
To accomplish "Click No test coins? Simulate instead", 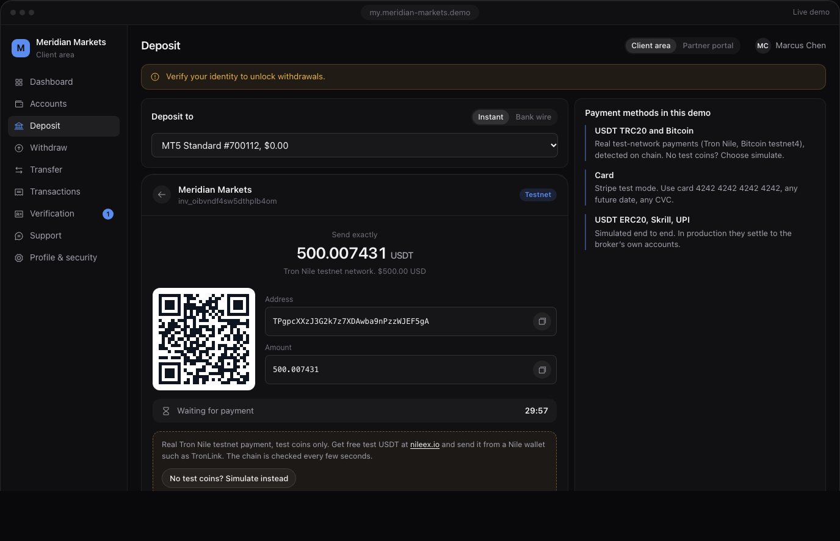I will click(229, 478).
